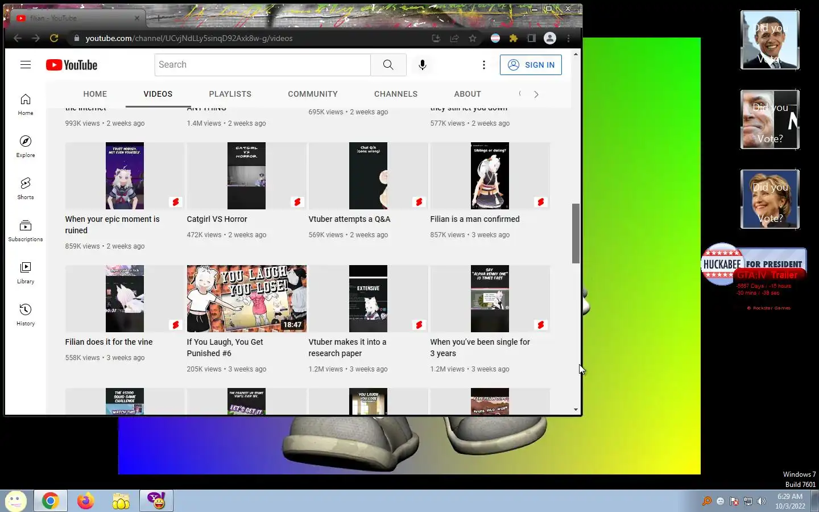The width and height of the screenshot is (819, 512).
Task: Open the ABOUT channel tab
Action: coord(468,94)
